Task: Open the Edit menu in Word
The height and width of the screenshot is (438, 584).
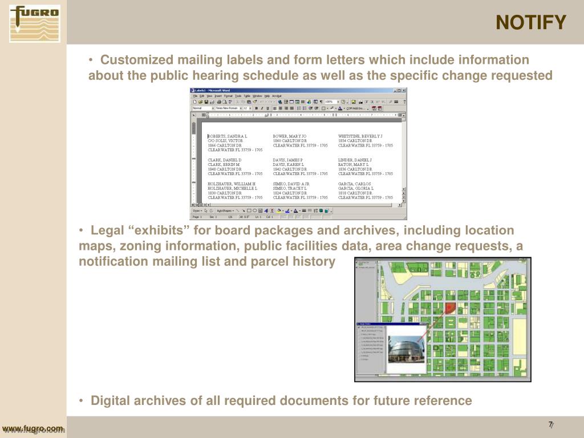Action: pyautogui.click(x=202, y=96)
